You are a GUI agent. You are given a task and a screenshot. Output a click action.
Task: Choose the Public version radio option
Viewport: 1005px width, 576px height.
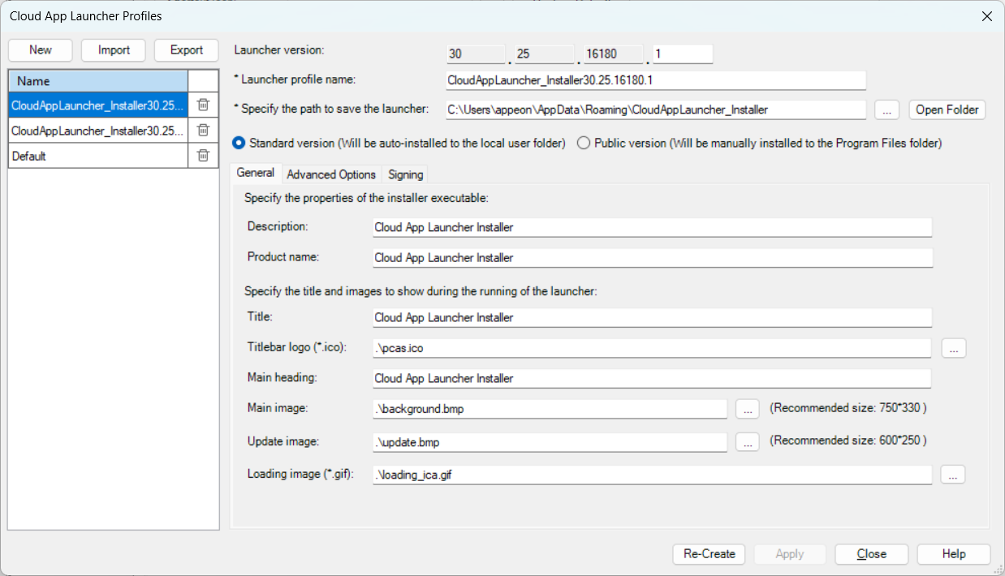[583, 143]
